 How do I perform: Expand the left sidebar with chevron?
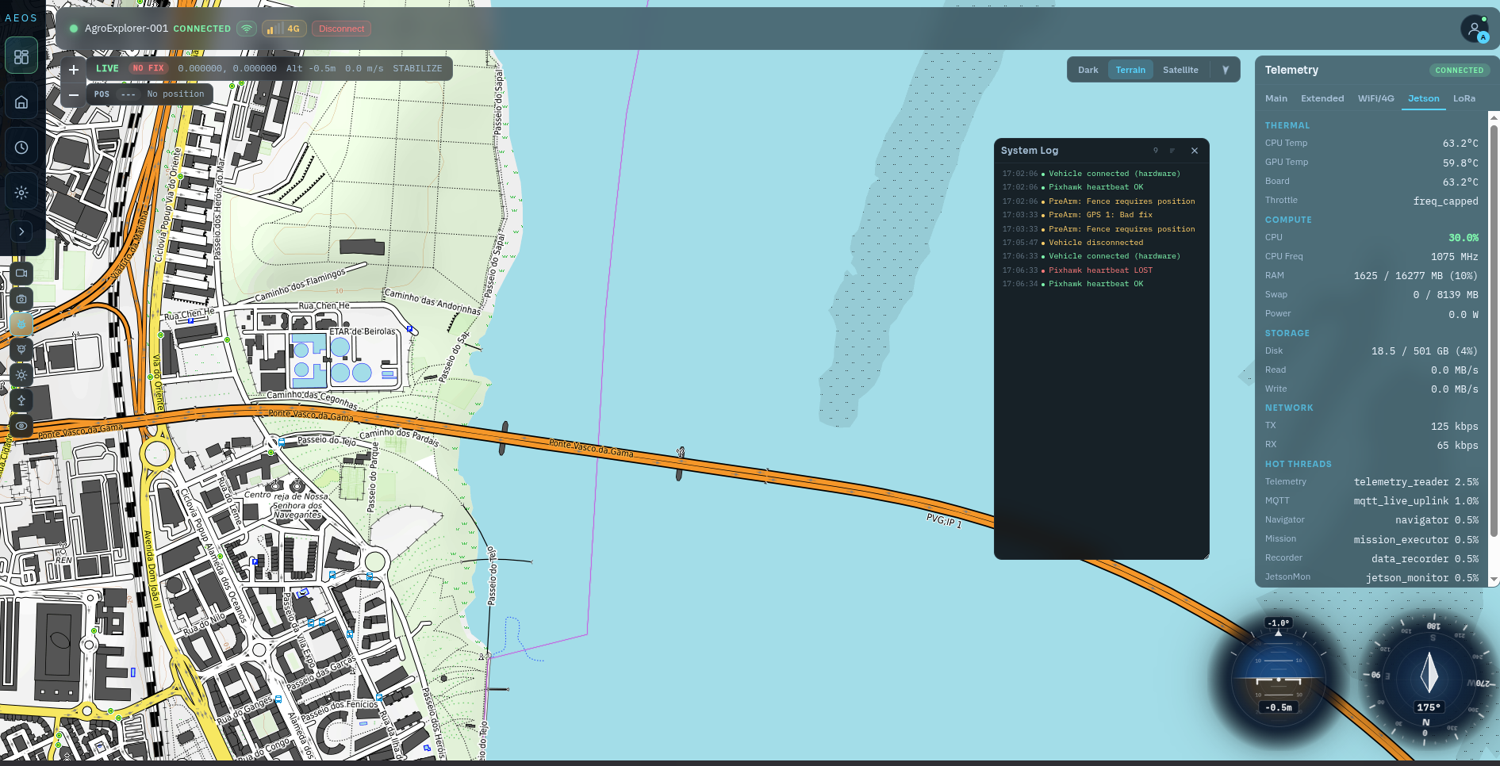(x=21, y=232)
